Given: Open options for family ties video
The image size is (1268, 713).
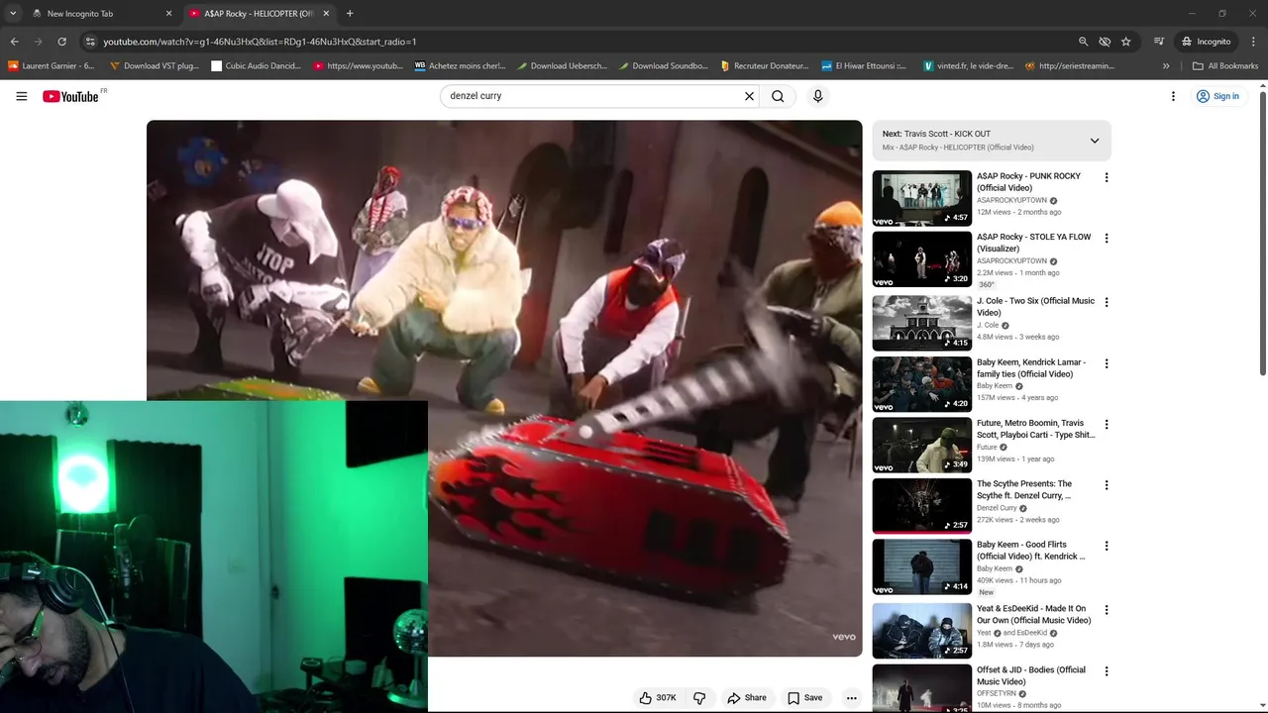Looking at the screenshot, I should point(1107,363).
